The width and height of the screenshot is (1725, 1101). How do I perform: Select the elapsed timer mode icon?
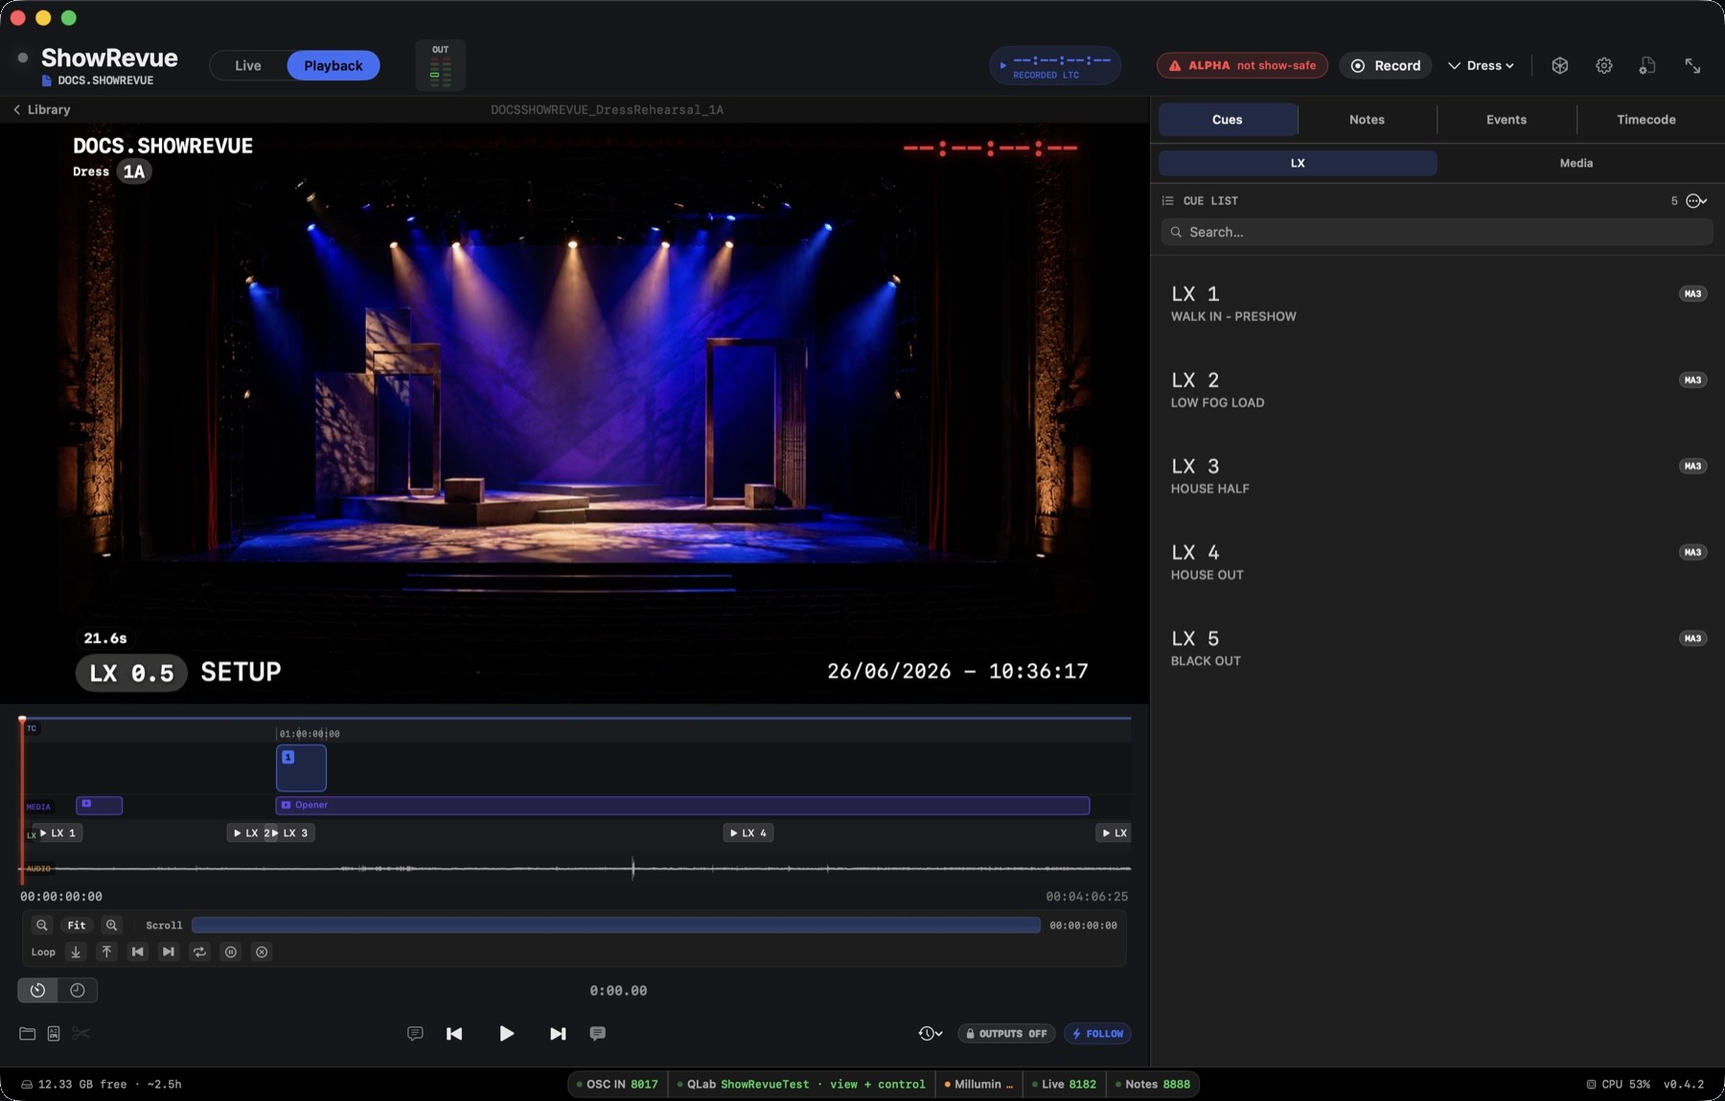point(37,990)
